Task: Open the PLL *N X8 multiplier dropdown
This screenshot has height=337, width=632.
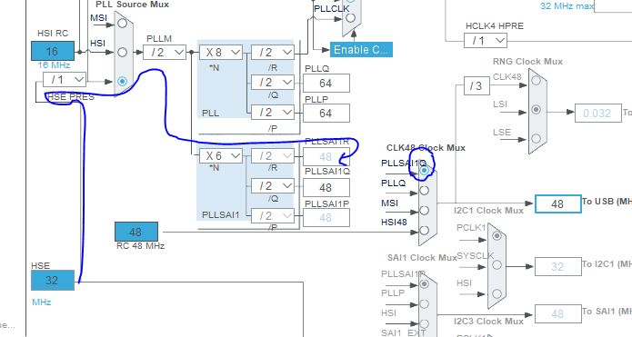Action: 221,53
